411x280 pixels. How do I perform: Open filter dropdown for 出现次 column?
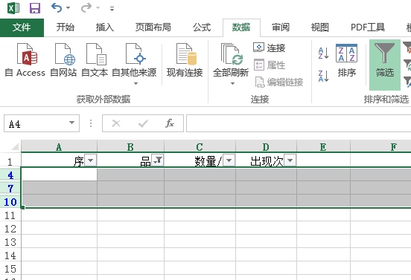pos(290,160)
